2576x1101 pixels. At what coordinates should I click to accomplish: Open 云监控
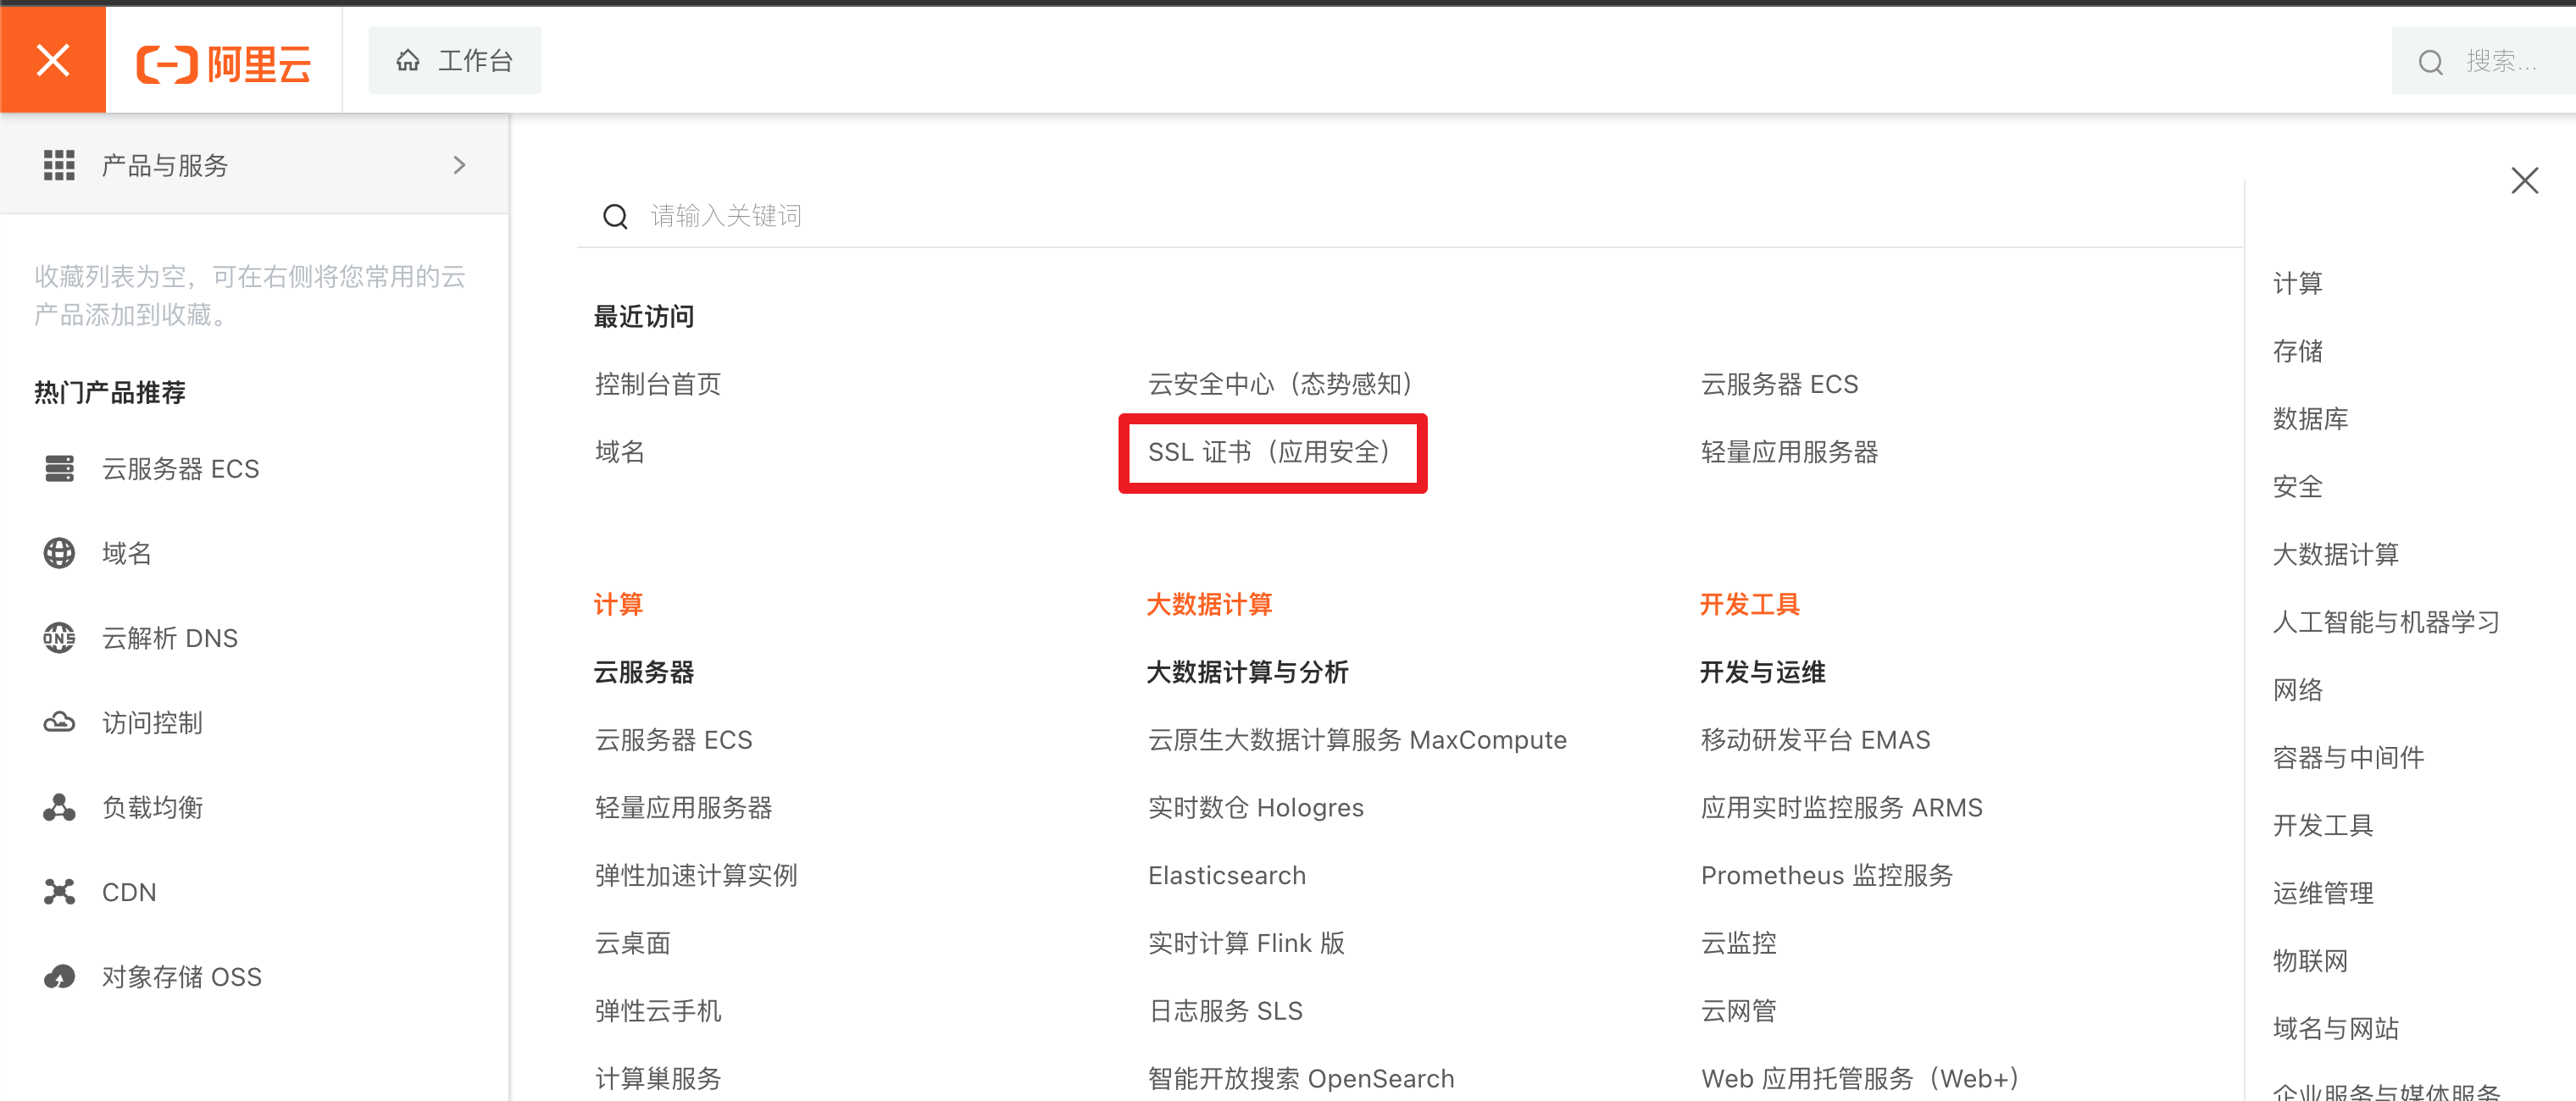click(x=1738, y=943)
